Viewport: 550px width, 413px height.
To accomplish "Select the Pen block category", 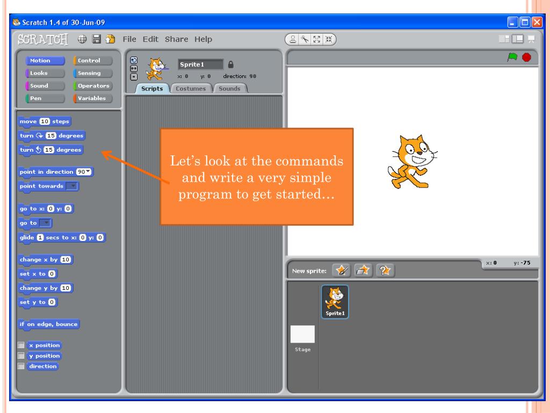I will [x=45, y=98].
